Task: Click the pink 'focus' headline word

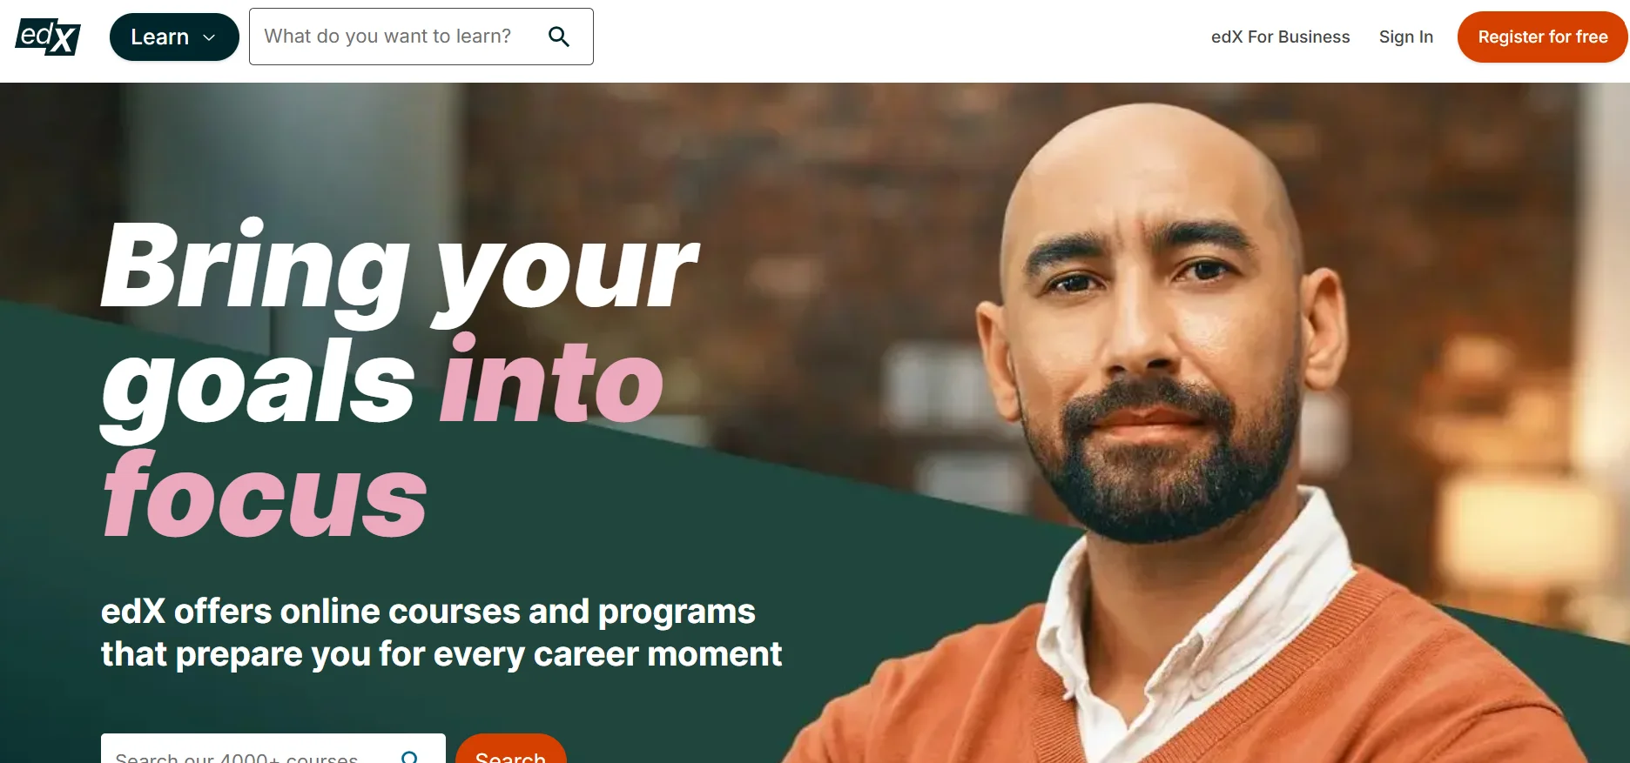Action: (x=265, y=493)
